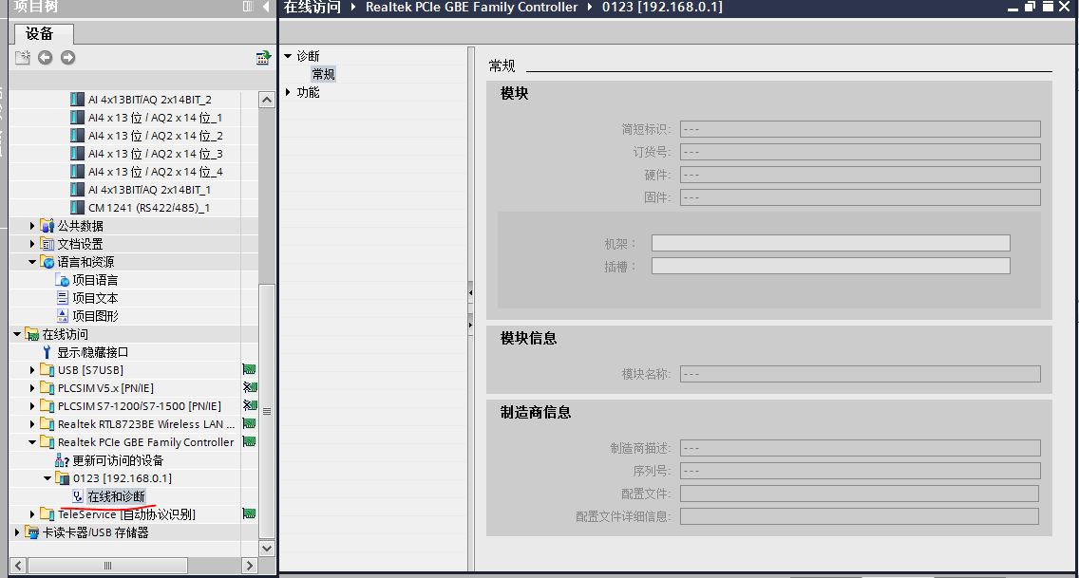This screenshot has width=1079, height=578.
Task: Click the 制造商描述 field
Action: (861, 448)
